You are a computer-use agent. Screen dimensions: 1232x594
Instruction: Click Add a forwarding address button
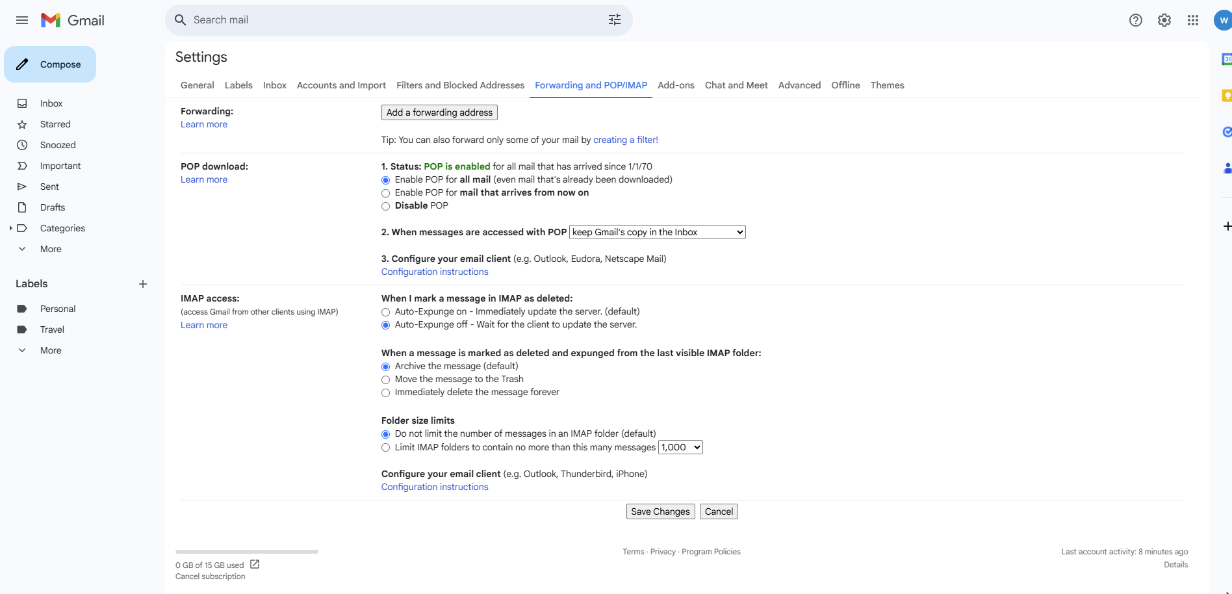click(439, 112)
